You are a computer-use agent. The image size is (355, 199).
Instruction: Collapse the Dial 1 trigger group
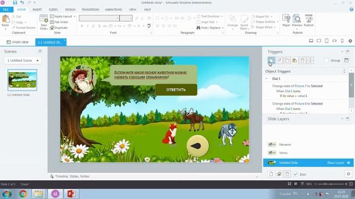[266, 78]
